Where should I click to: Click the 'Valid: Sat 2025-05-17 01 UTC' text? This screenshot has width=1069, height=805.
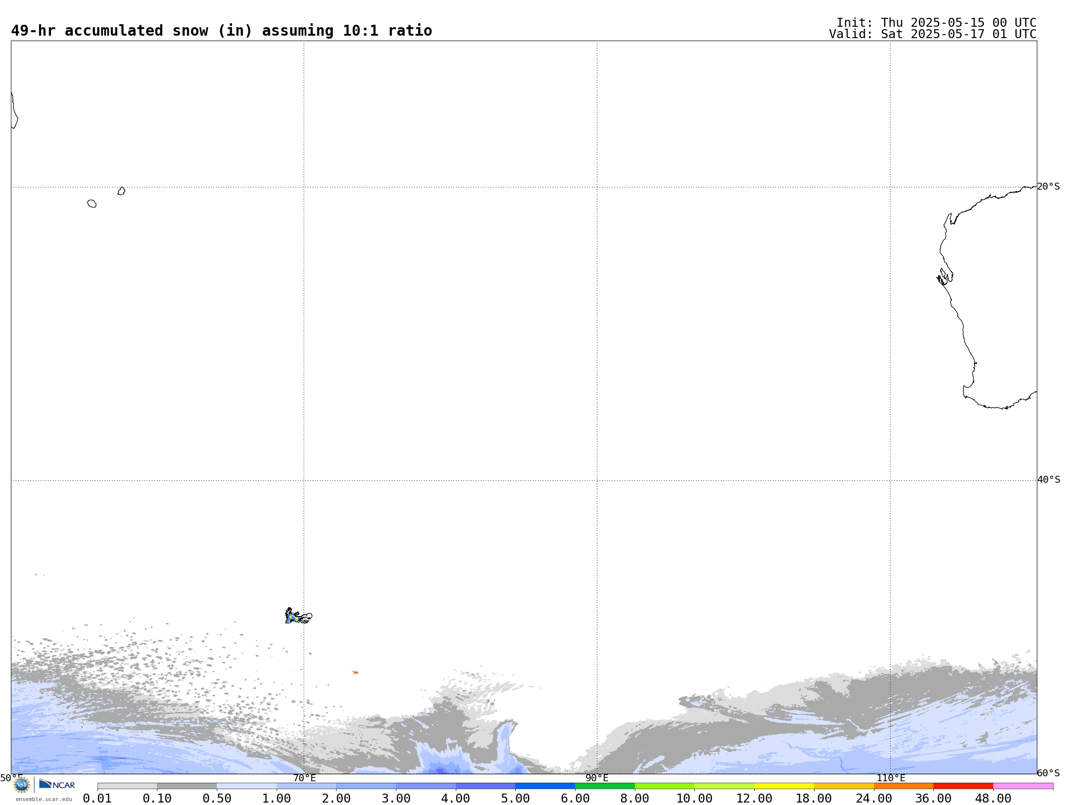pos(933,34)
